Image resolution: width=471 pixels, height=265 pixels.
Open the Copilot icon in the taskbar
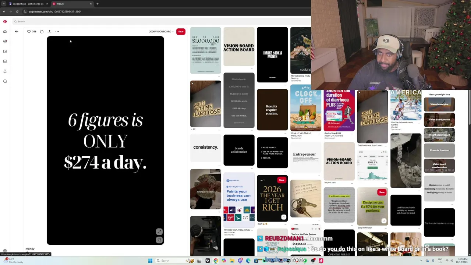(224, 261)
